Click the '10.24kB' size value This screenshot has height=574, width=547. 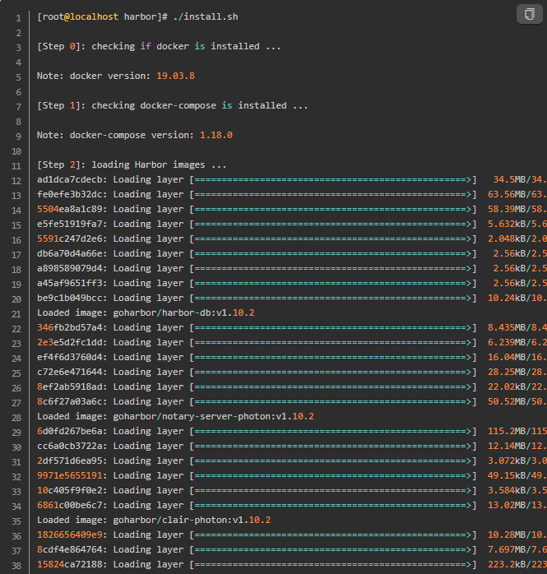[x=507, y=298]
